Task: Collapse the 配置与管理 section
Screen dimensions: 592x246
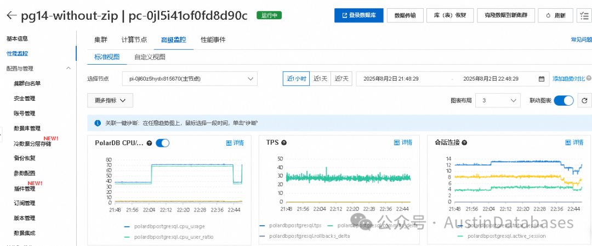Action: (x=69, y=68)
